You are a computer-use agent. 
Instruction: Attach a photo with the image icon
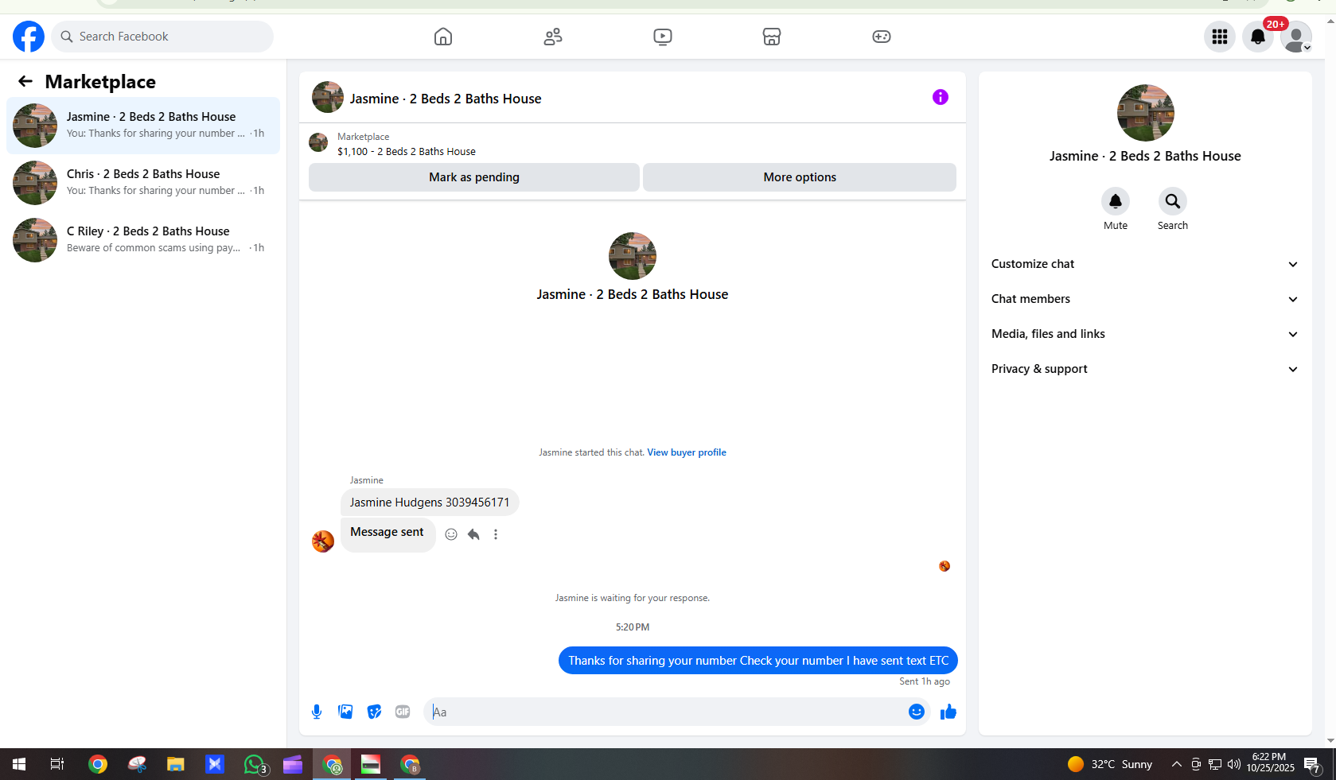(345, 712)
